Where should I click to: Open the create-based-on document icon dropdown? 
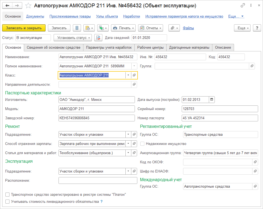[x=89, y=28]
